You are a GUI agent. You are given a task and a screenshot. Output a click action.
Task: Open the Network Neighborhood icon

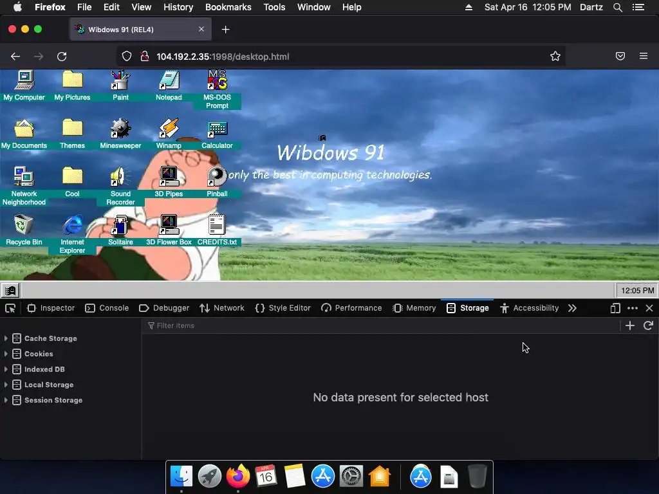pyautogui.click(x=24, y=185)
